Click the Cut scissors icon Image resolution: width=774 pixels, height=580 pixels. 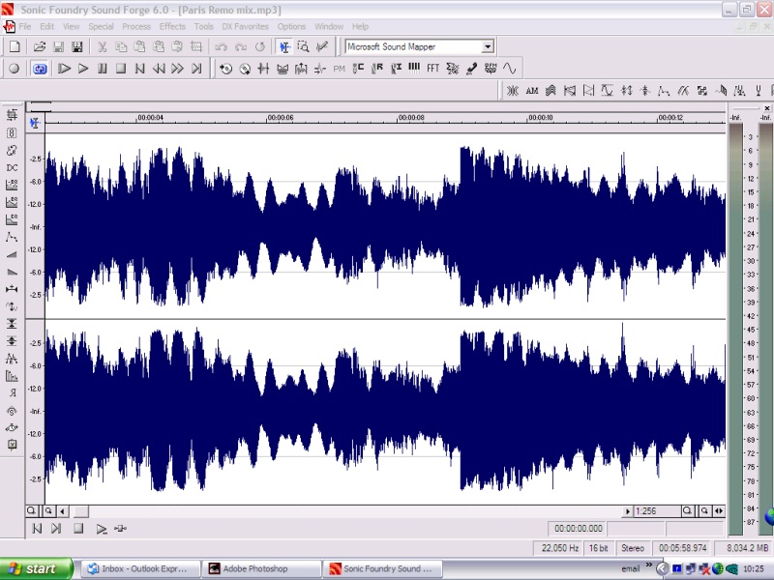(102, 46)
